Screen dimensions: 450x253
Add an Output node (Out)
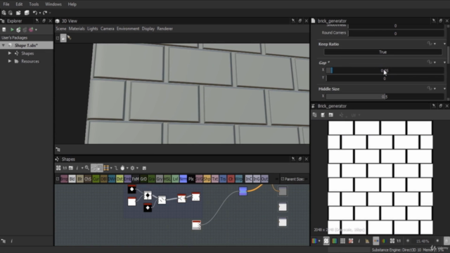264,179
